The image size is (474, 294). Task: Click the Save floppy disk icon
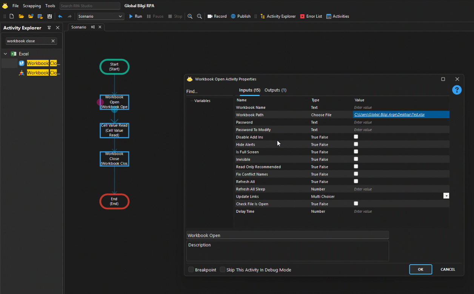[x=49, y=17]
